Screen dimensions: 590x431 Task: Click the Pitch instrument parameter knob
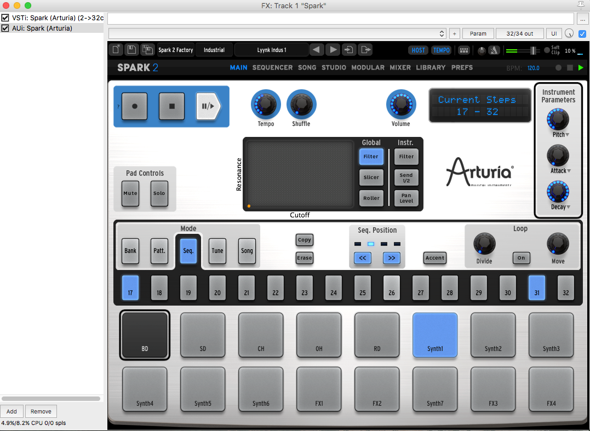point(558,119)
